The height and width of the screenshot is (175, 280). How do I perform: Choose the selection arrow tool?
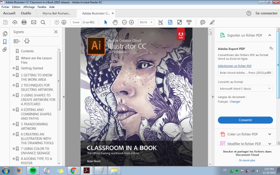106,22
